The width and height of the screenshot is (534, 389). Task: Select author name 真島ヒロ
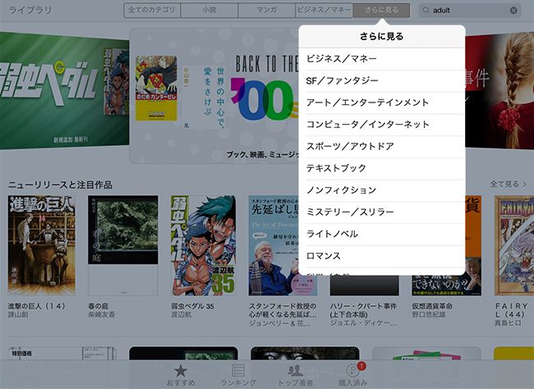coord(508,323)
